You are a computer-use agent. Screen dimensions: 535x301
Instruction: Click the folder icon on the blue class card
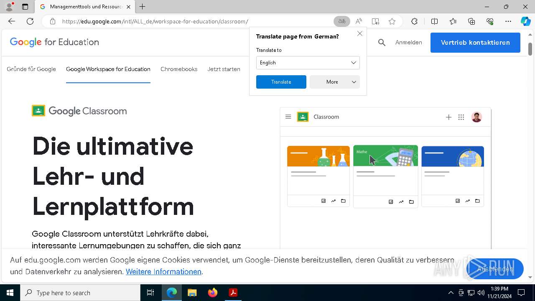point(477,201)
